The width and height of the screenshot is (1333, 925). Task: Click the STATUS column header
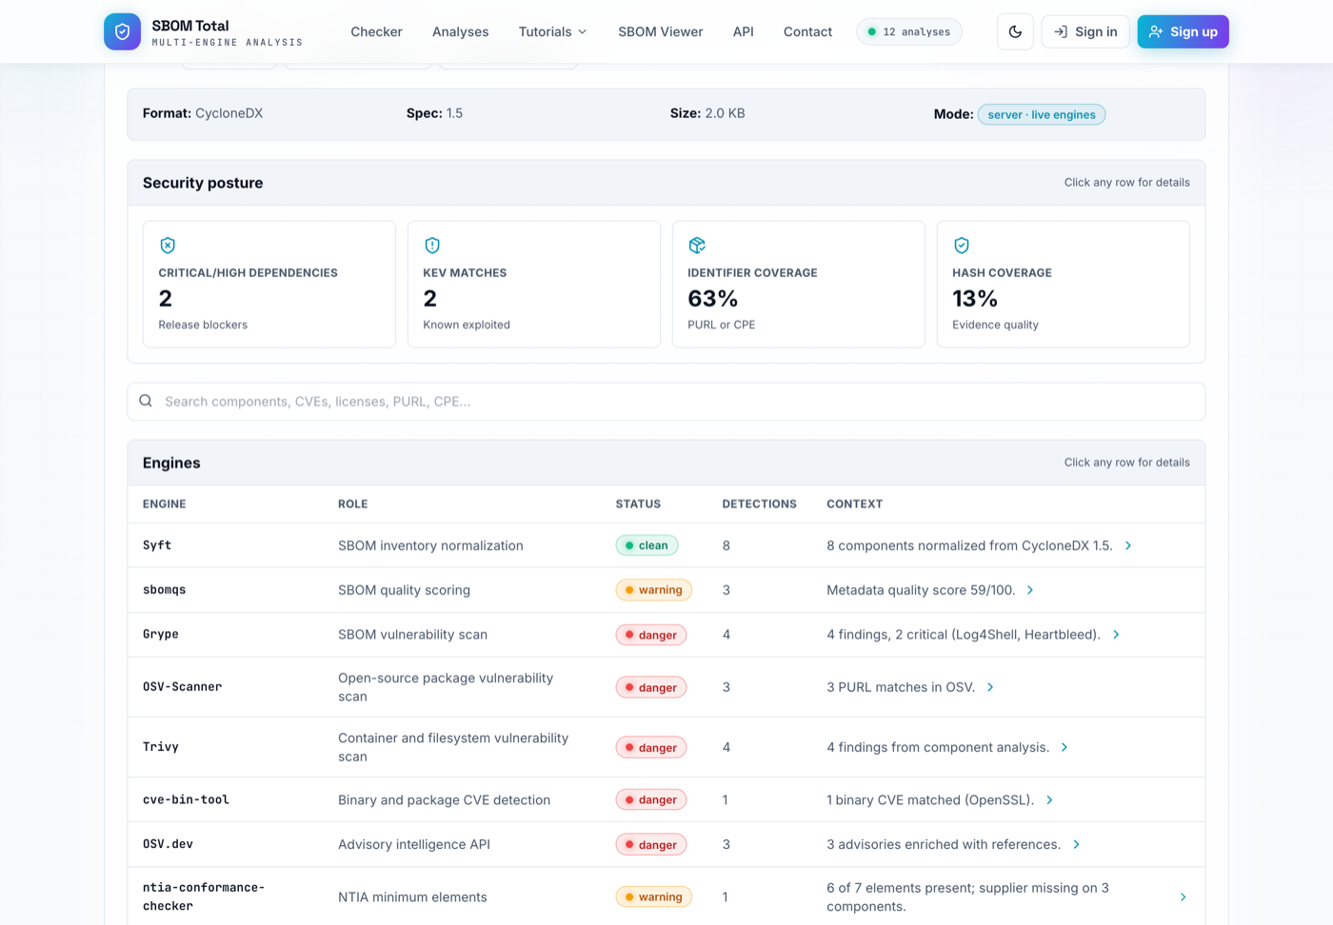pos(638,504)
